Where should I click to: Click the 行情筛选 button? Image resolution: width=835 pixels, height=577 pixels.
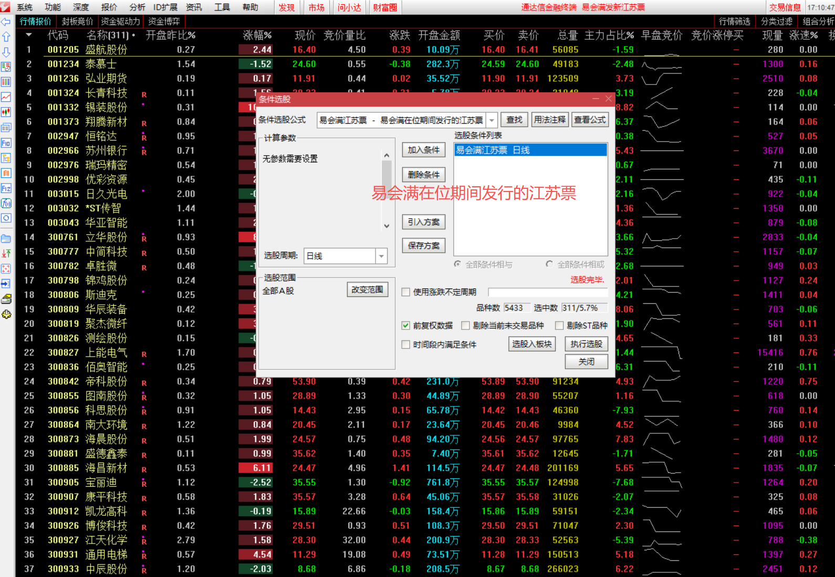[x=734, y=22]
